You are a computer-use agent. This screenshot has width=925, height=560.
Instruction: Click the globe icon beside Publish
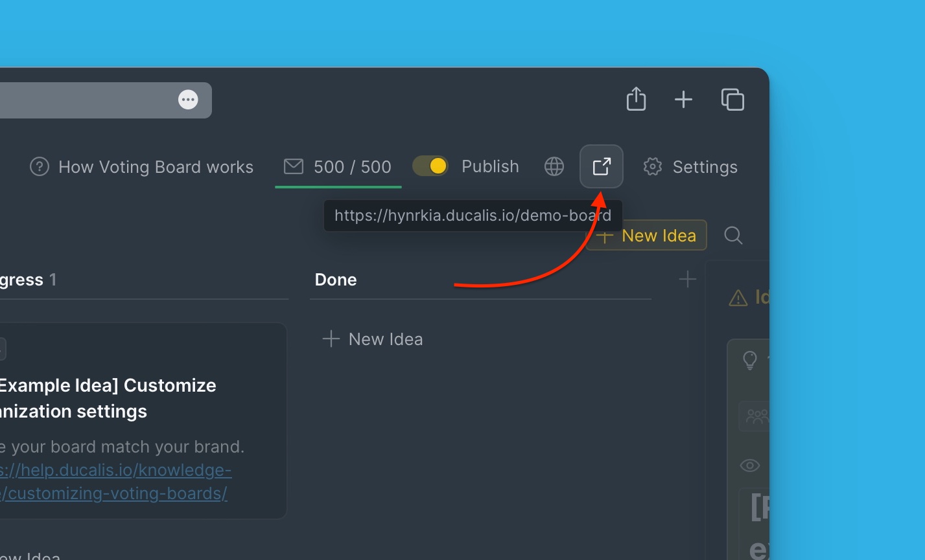[x=554, y=166]
